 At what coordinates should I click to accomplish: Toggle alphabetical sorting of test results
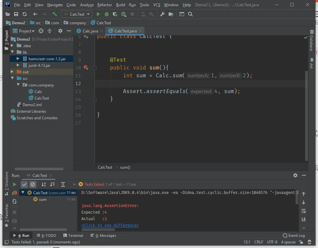point(44,184)
